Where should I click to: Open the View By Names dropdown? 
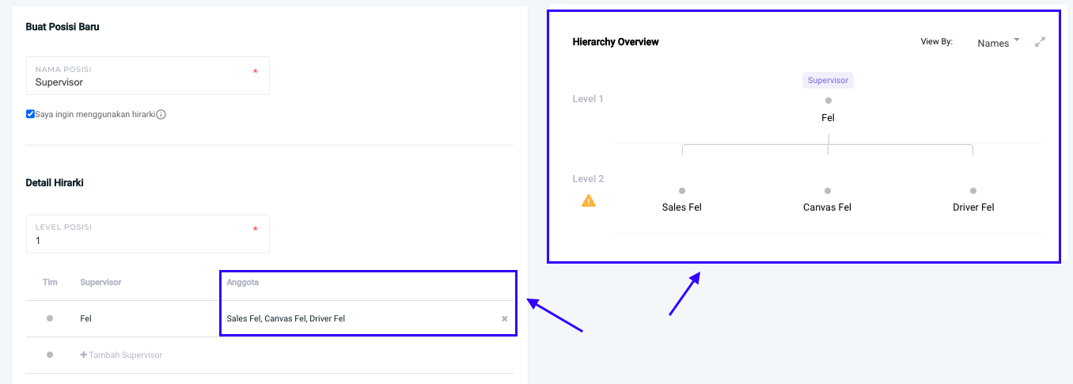pyautogui.click(x=998, y=43)
